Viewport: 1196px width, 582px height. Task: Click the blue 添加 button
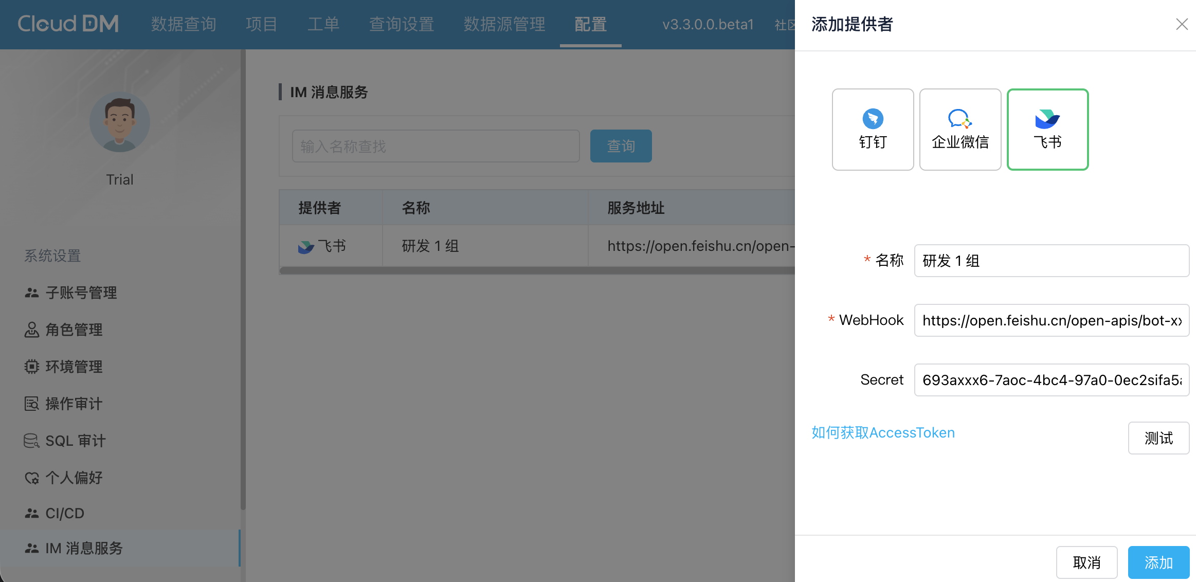pyautogui.click(x=1158, y=562)
